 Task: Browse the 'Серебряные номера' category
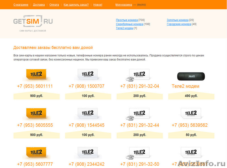pos(130,24)
